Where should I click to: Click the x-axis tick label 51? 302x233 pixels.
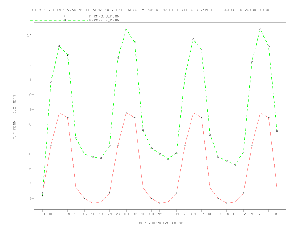pos(185,214)
